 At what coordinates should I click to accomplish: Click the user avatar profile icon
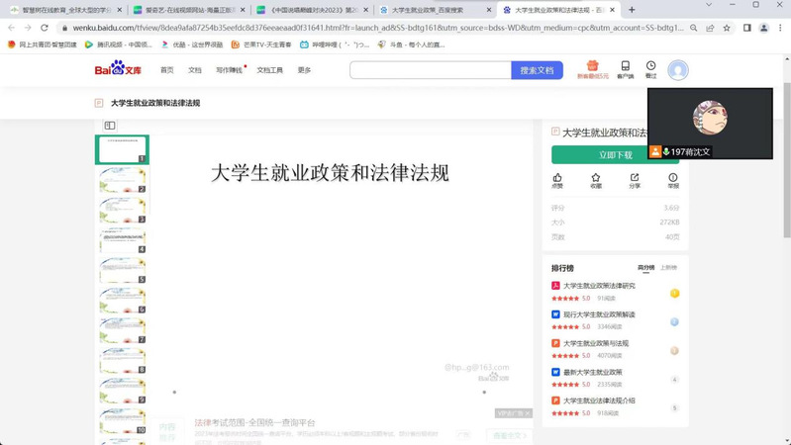pyautogui.click(x=678, y=70)
